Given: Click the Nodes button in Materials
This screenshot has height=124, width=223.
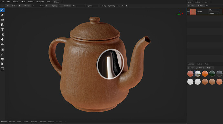Looking at the screenshot, I should [x=209, y=68].
